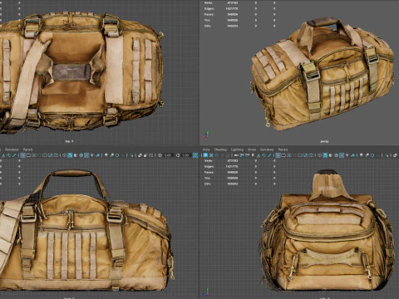The image size is (399, 299).
Task: Click 'Faces:' label in perspective view HUD
Action: click(209, 14)
